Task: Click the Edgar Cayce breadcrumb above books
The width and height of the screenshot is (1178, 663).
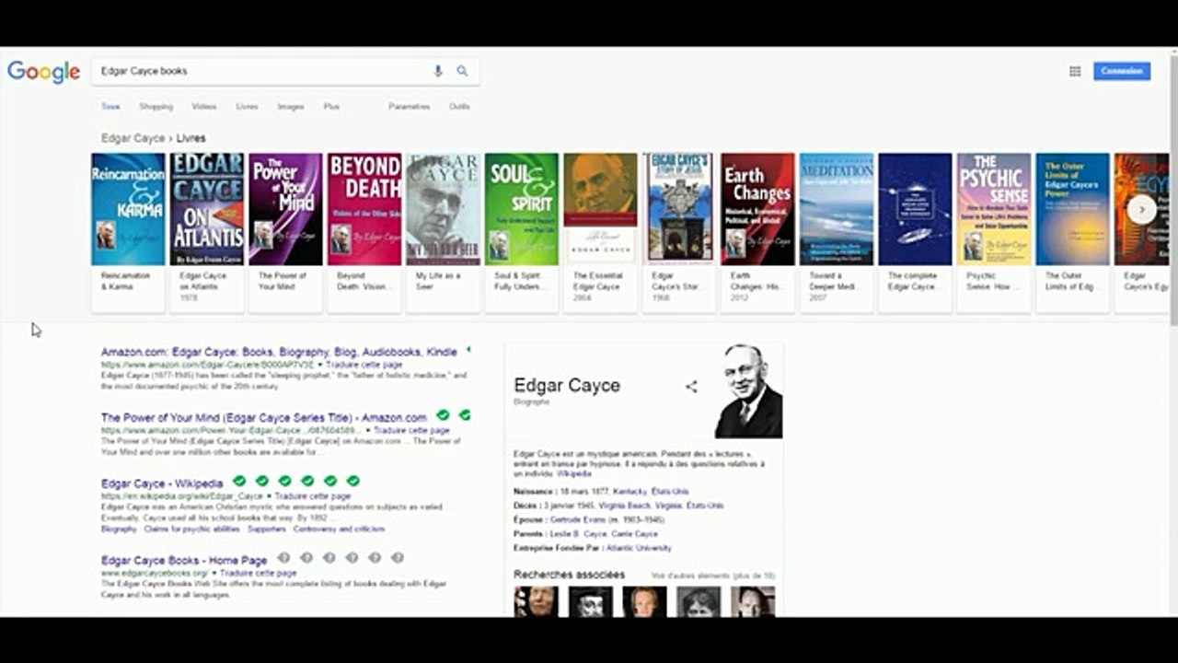Action: 133,138
